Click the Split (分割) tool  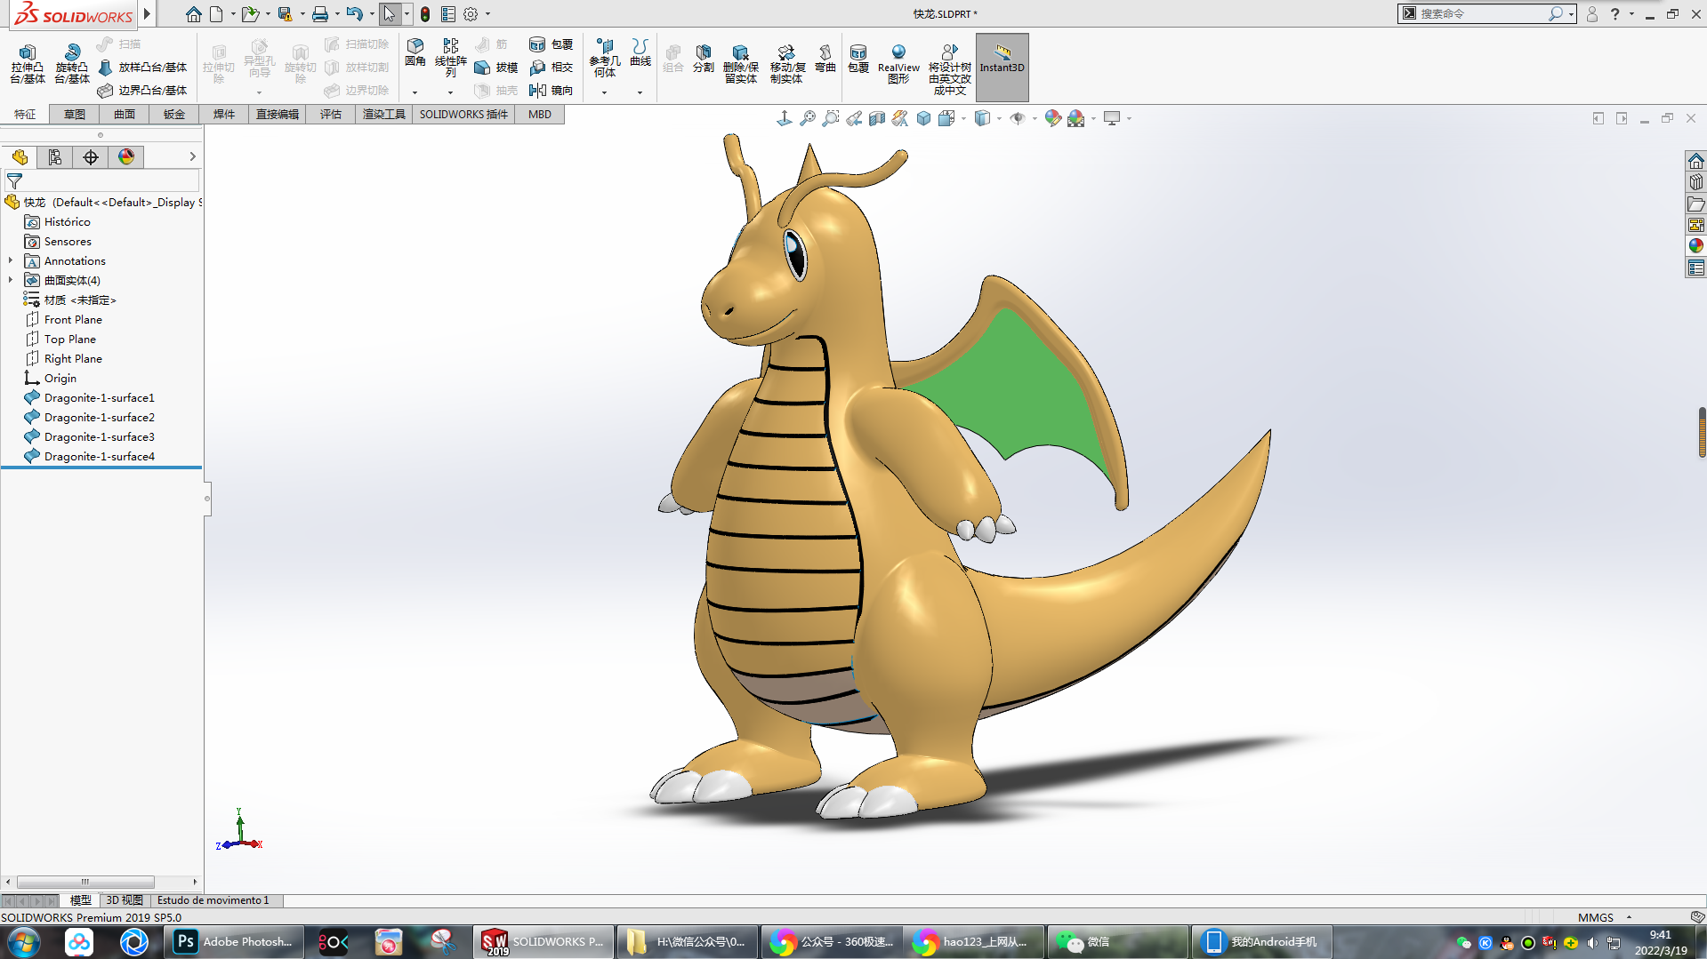click(703, 58)
